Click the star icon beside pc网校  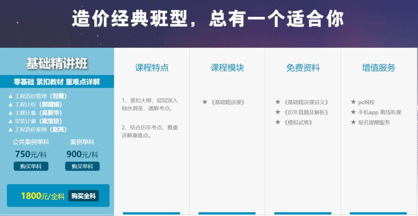point(353,102)
